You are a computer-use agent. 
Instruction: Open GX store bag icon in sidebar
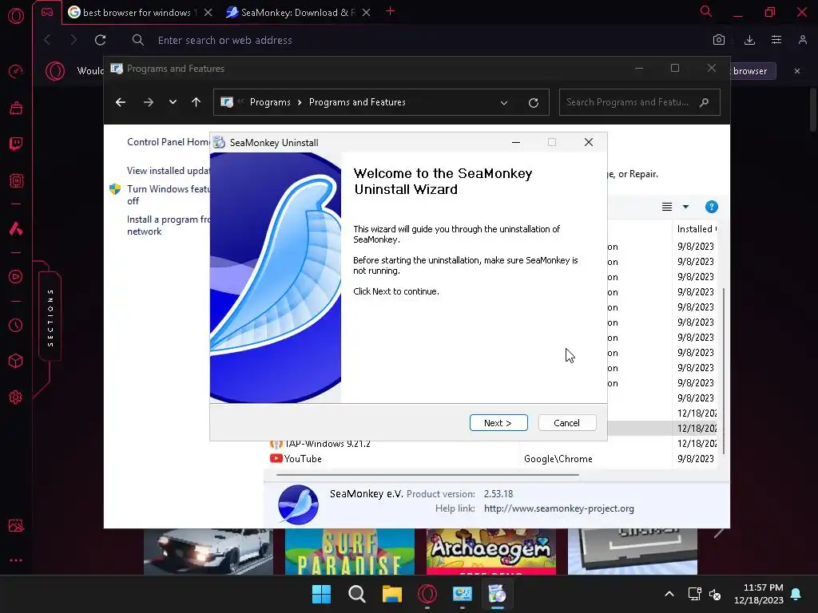16,108
